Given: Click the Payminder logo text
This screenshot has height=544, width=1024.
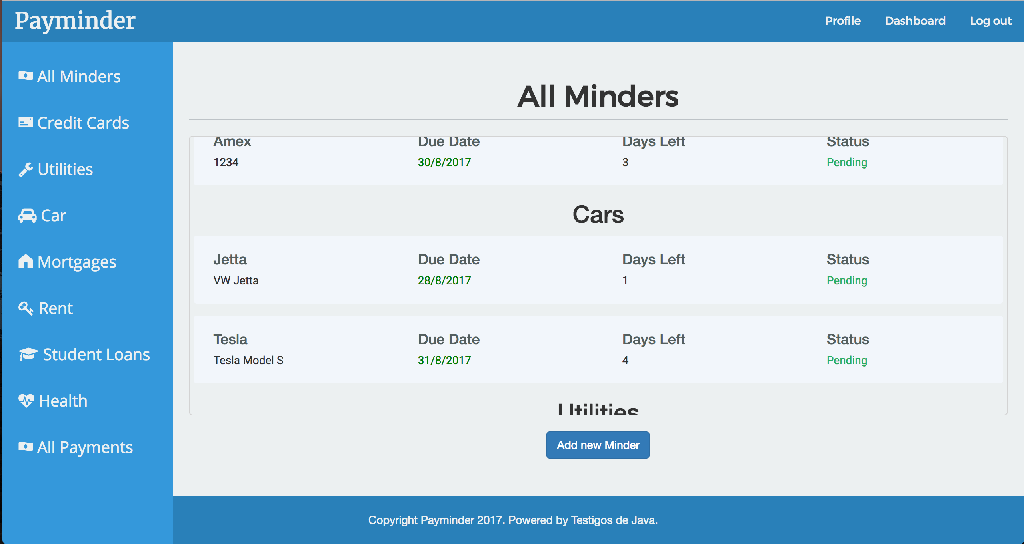Looking at the screenshot, I should [x=75, y=21].
